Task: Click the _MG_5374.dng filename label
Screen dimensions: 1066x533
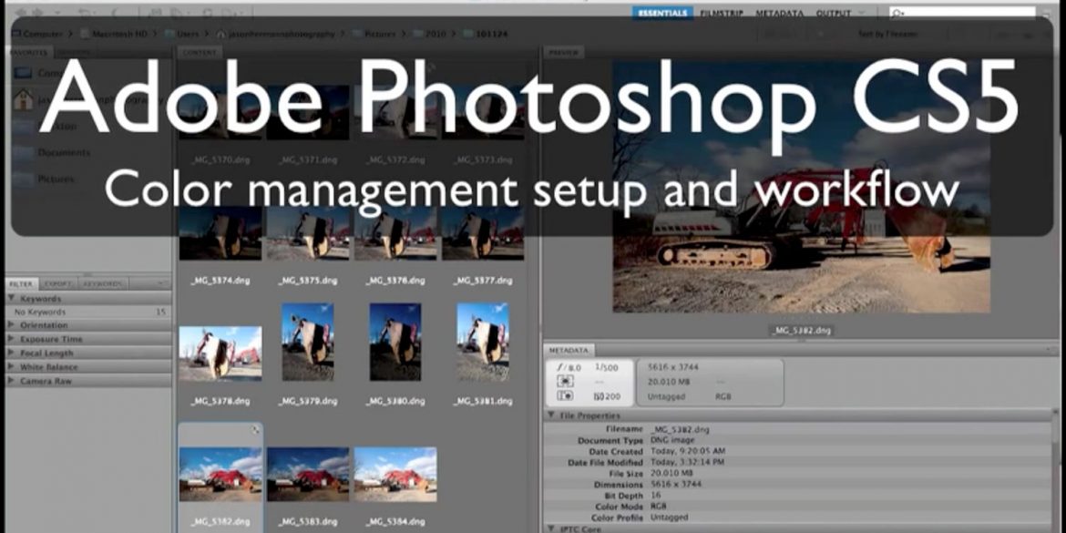Action: [x=220, y=280]
